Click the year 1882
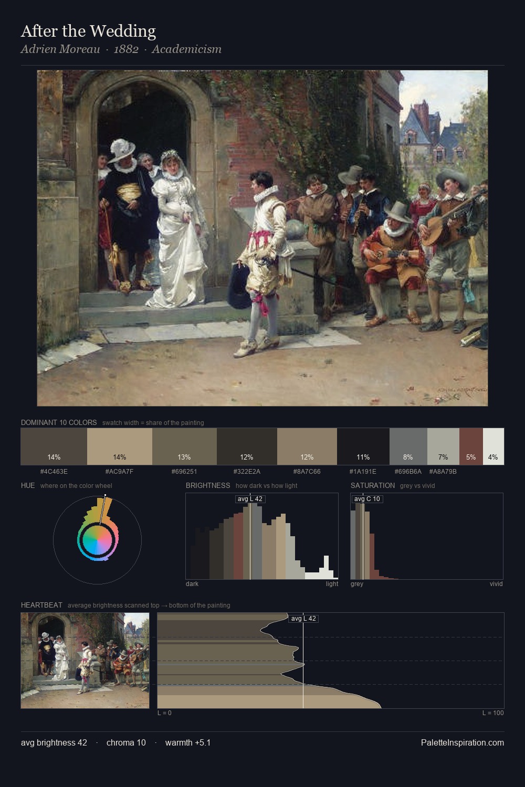Image resolution: width=525 pixels, height=787 pixels. (126, 49)
